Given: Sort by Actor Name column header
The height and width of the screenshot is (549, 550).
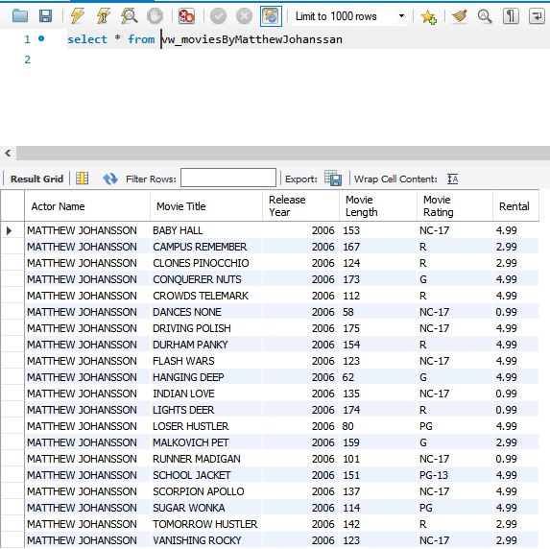Looking at the screenshot, I should (87, 206).
